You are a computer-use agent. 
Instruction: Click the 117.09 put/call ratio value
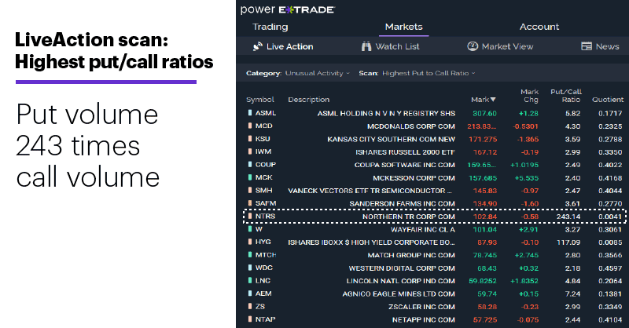[568, 242]
